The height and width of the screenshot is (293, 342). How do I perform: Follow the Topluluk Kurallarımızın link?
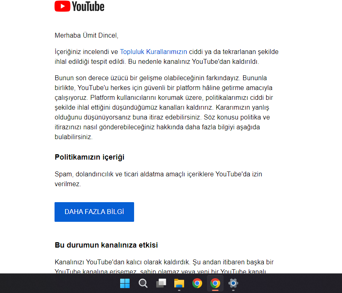pyautogui.click(x=153, y=52)
